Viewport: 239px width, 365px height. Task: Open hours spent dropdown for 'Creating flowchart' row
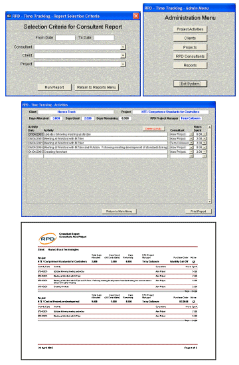[204, 152]
